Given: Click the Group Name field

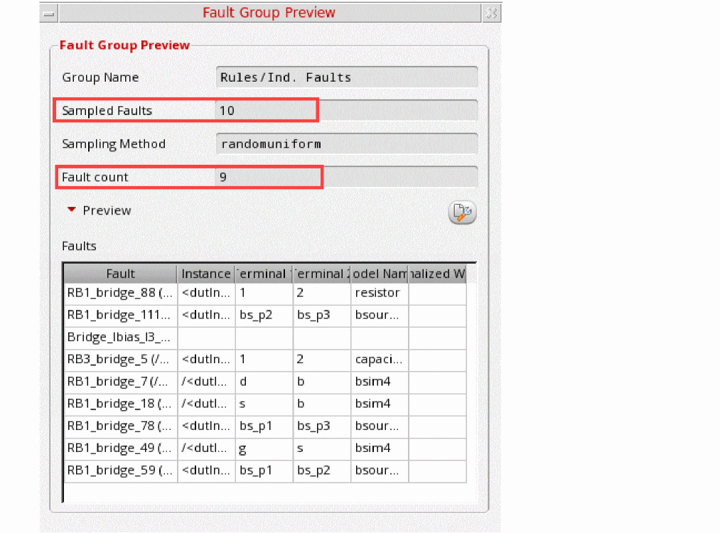Looking at the screenshot, I should pos(347,77).
